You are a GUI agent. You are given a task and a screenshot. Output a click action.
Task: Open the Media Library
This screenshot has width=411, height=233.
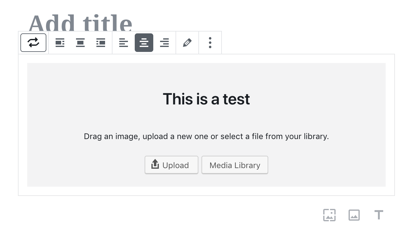pos(235,165)
